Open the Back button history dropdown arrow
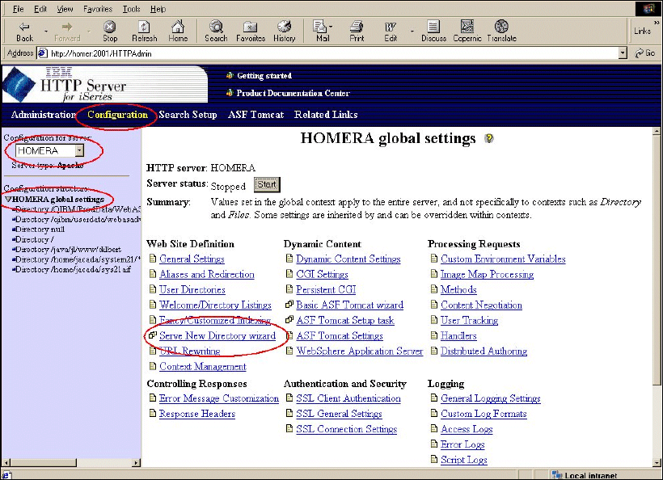Screen dimensions: 663x480 45,32
